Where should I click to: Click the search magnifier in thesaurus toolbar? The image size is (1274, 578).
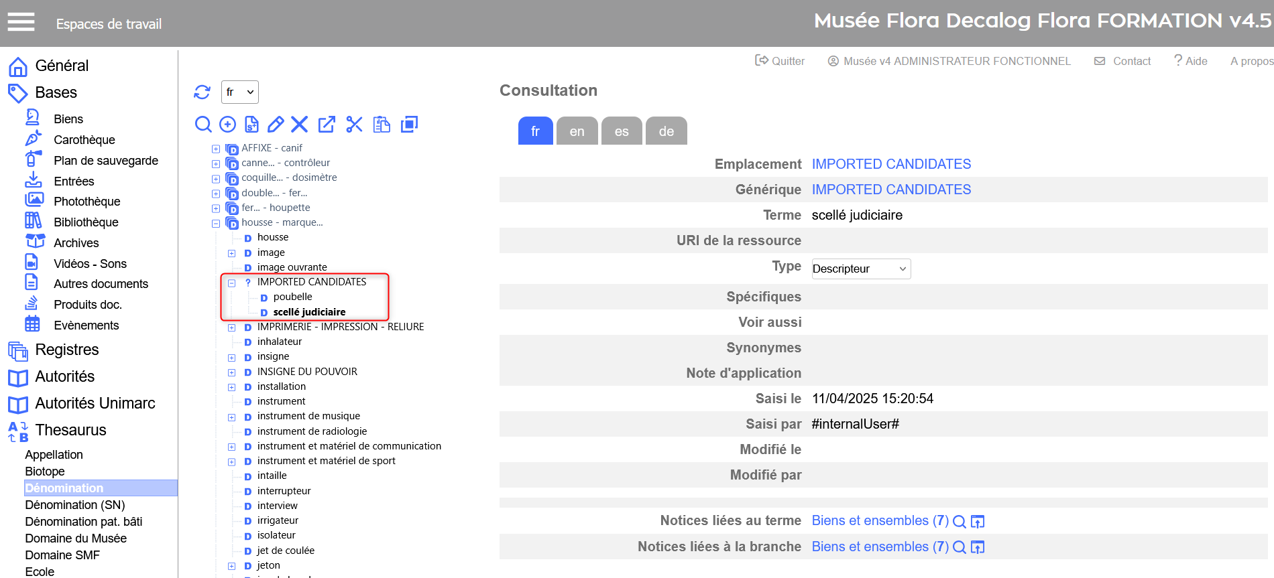tap(203, 125)
